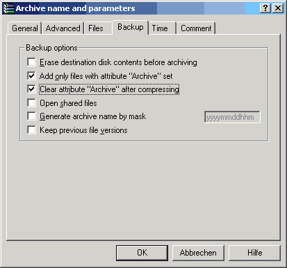287x268 pixels.
Task: Open the Comment tab
Action: pos(196,28)
